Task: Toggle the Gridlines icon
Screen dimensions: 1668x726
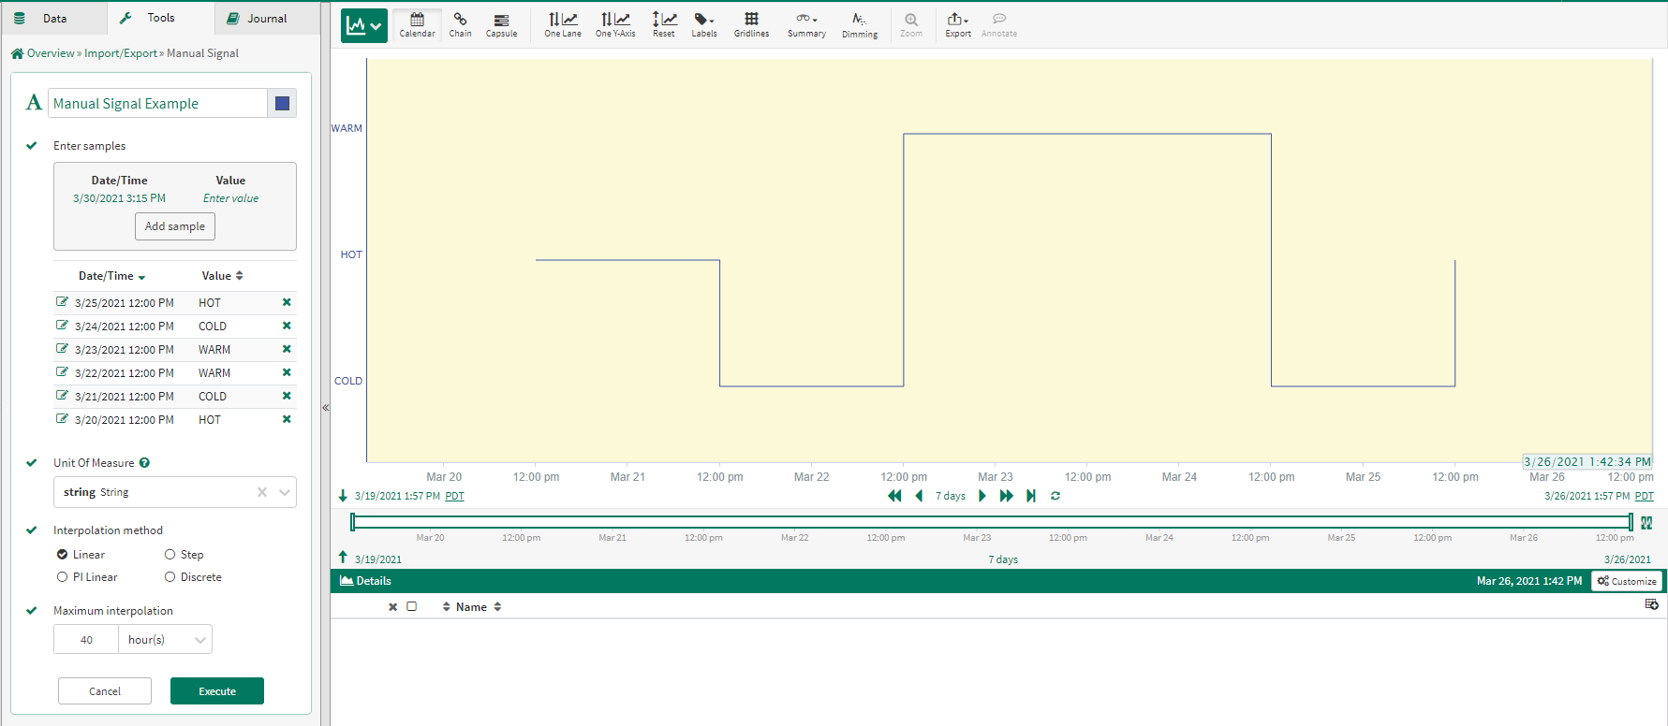Action: tap(751, 24)
